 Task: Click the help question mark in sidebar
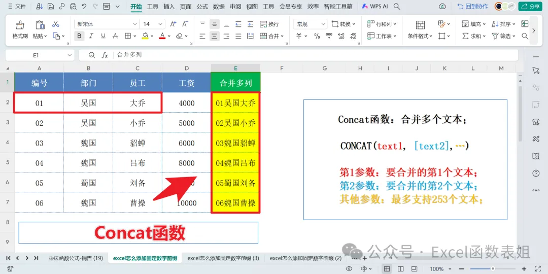coord(536,174)
